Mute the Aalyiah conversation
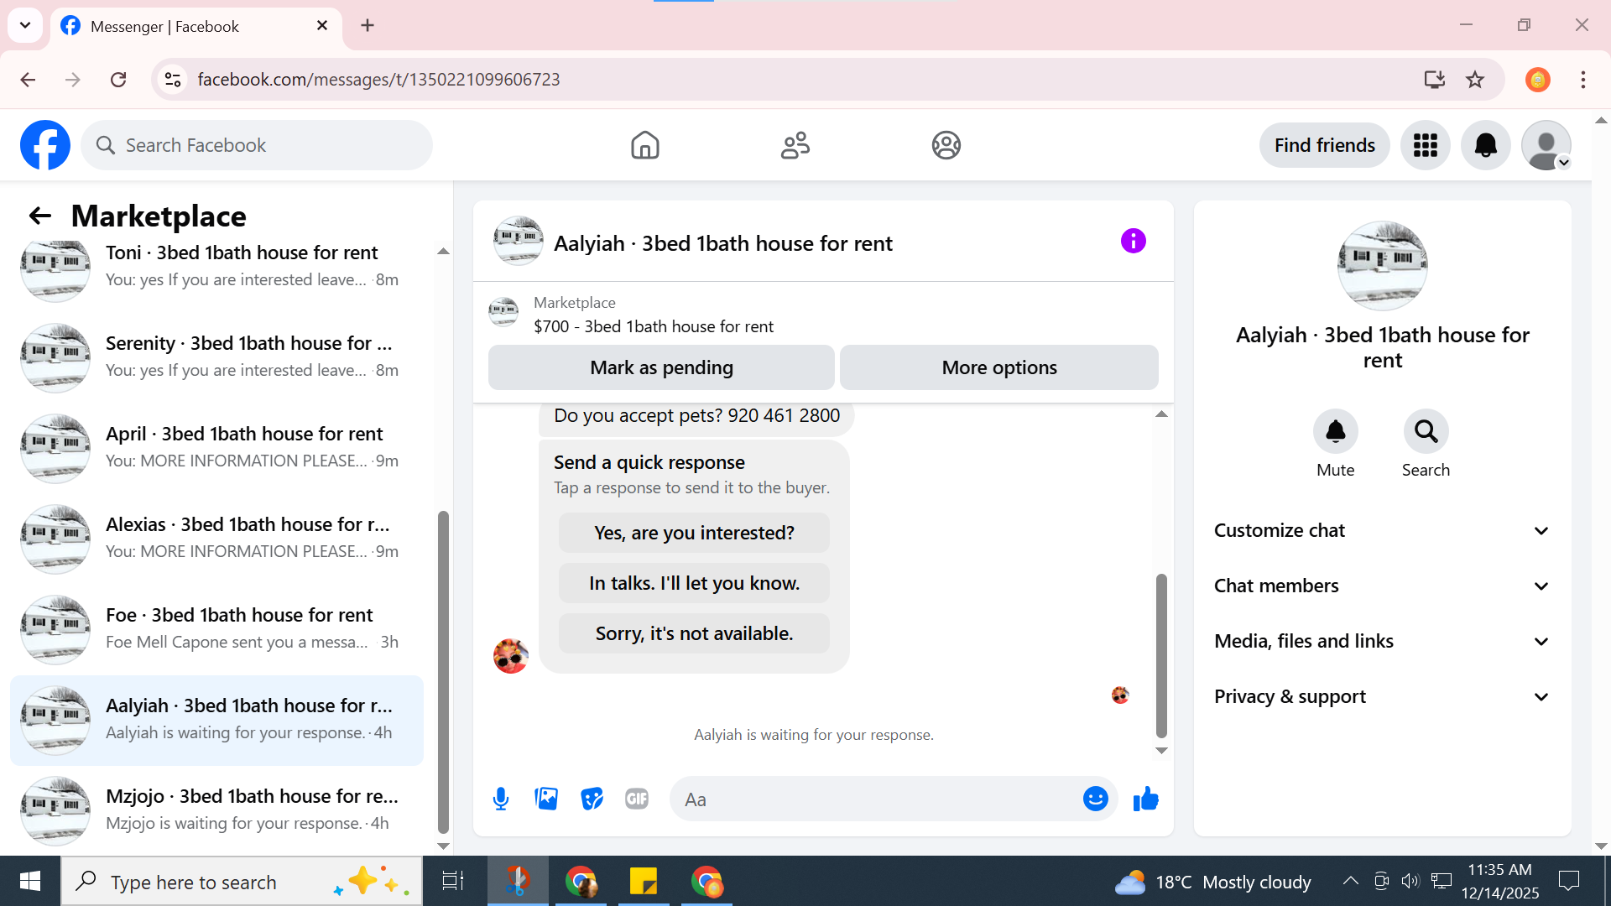Screen dimensions: 1611x906 pos(1335,431)
